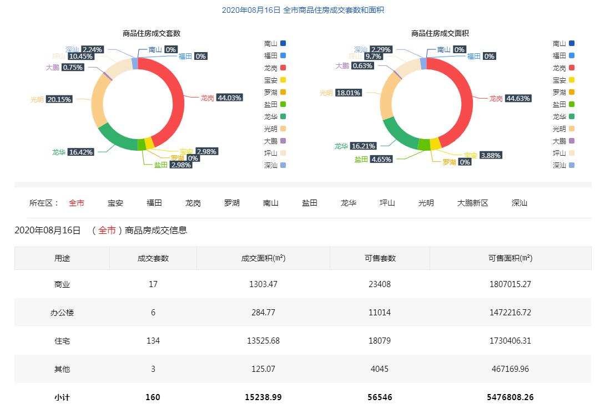
Task: Click 罗湖 legend marker in 成交套数 chart
Action: click(x=283, y=93)
